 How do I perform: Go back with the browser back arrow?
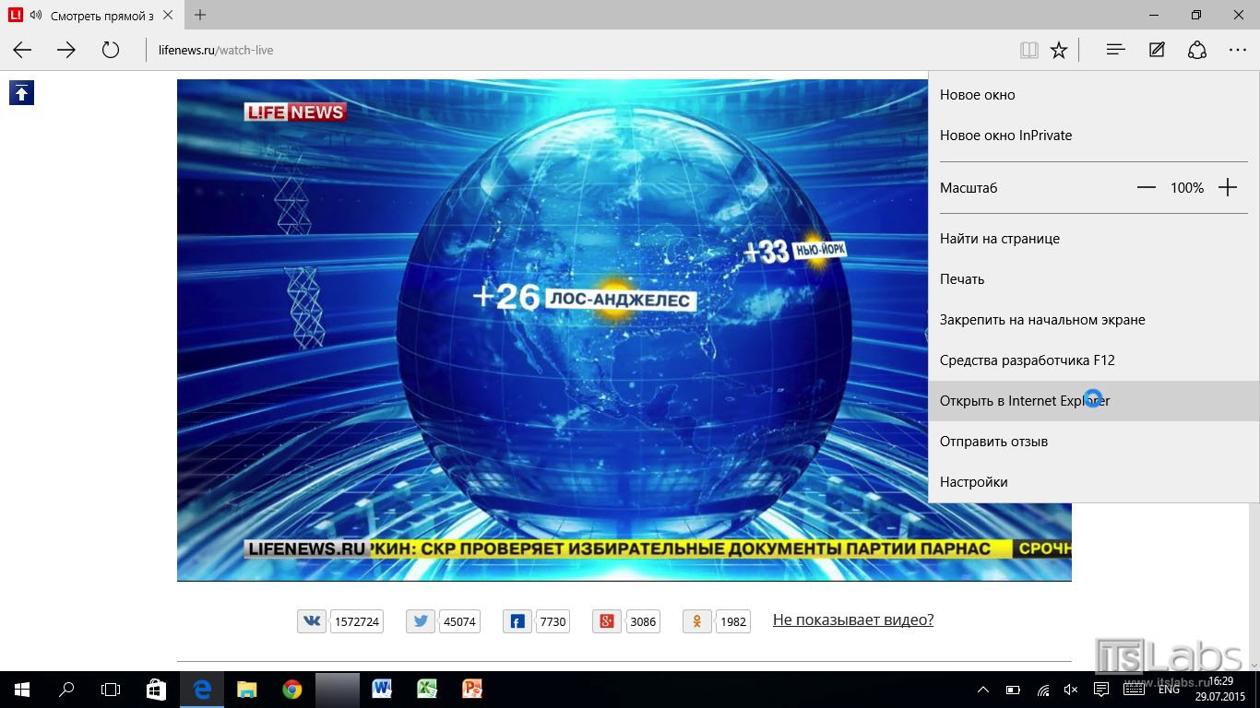pos(22,50)
